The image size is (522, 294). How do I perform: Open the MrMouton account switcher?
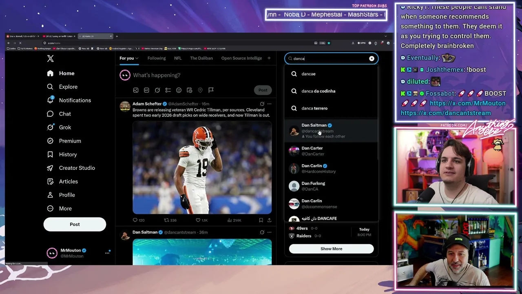77,253
